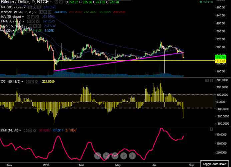Remove the Ichimoku indicator
Viewport: 231px width, 167px height.
50,12
